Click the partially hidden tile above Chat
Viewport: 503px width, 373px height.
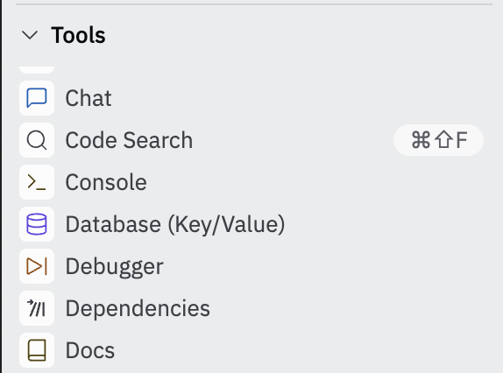click(x=37, y=70)
